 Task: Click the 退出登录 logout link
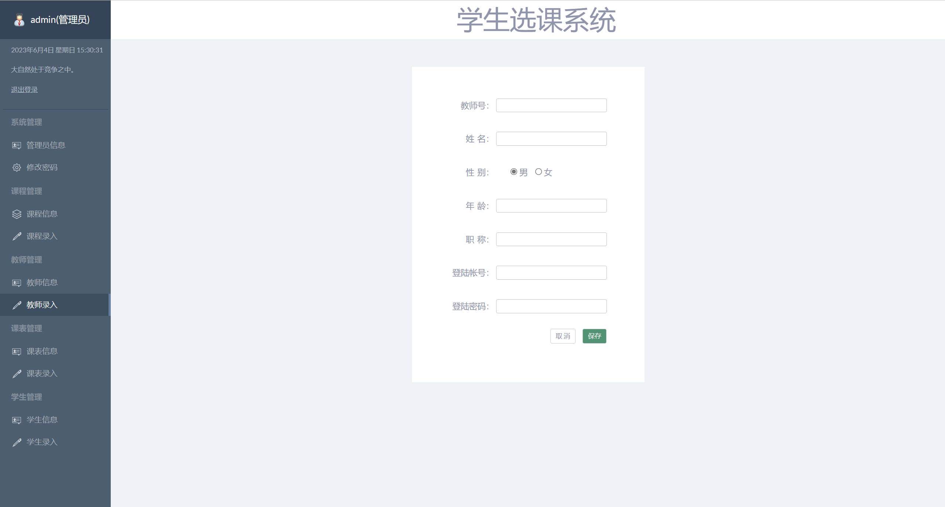coord(24,89)
